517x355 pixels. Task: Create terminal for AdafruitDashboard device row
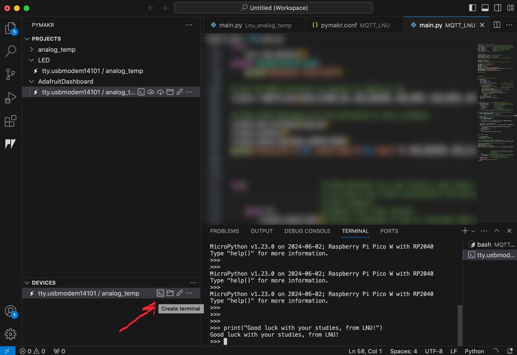[x=141, y=92]
